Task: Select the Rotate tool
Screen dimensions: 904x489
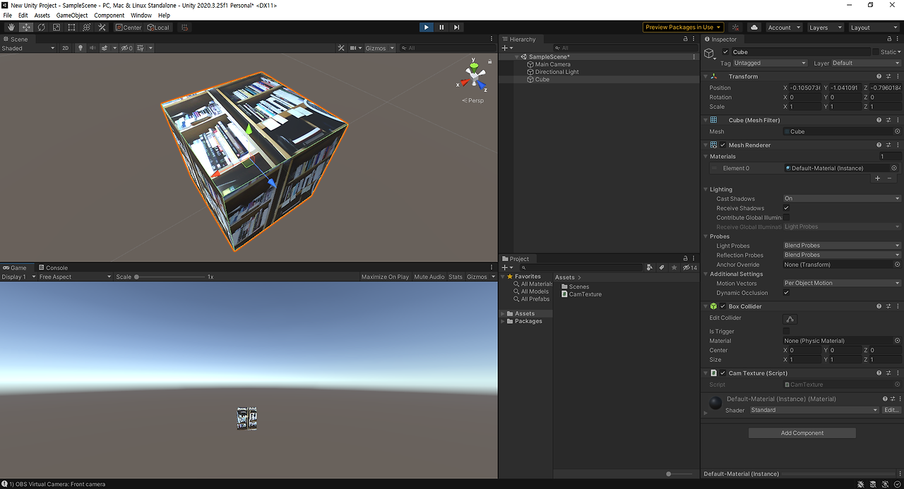Action: [x=41, y=27]
